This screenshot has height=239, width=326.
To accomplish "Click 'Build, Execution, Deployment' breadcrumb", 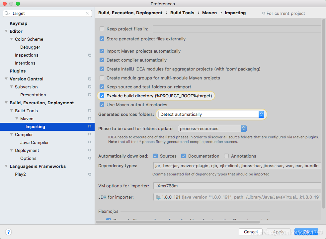I will point(130,13).
